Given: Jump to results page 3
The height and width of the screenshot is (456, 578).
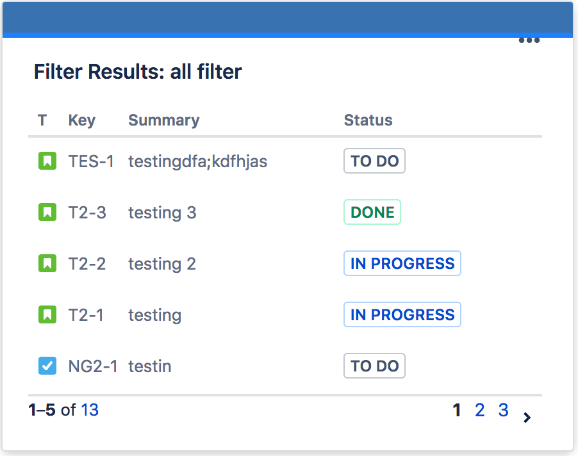Looking at the screenshot, I should (503, 410).
